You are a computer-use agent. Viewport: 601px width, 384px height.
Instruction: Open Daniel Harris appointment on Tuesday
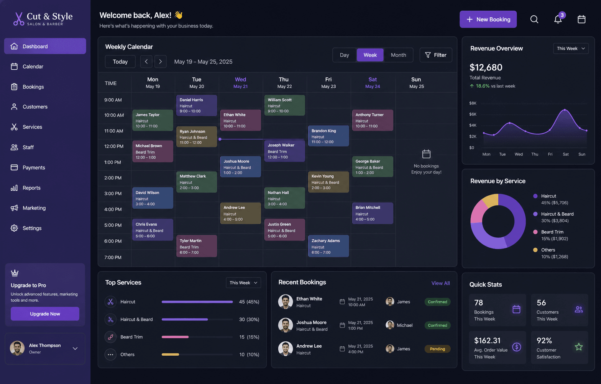point(197,105)
